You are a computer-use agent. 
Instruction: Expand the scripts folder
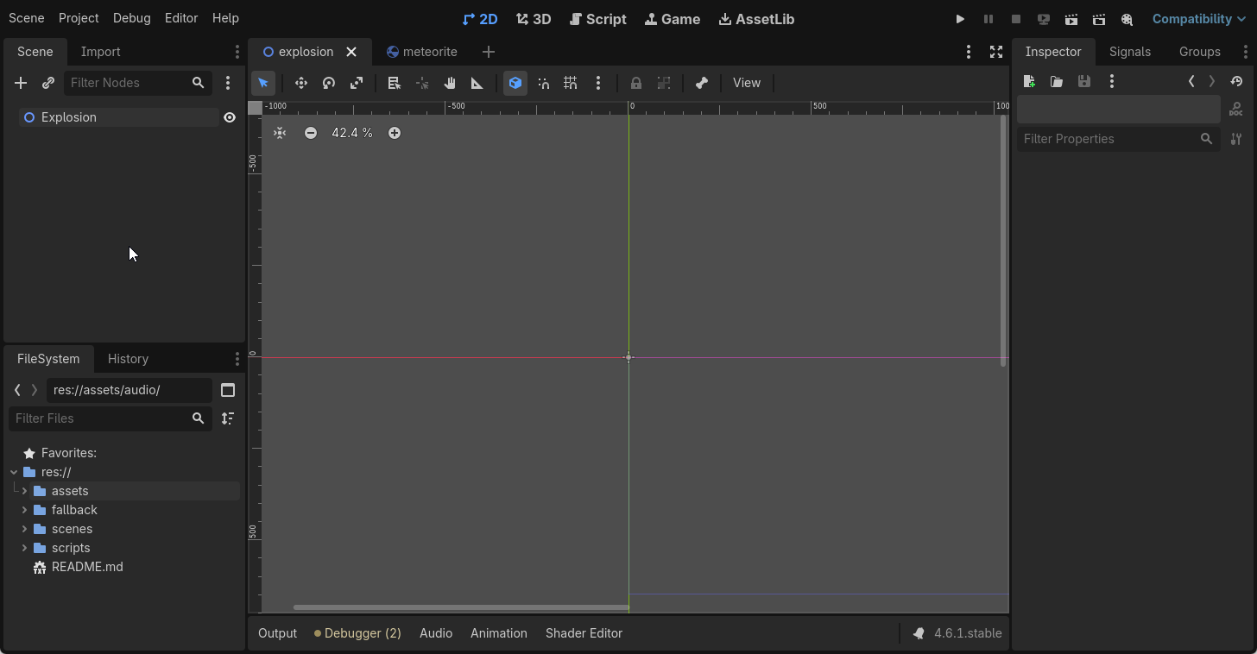[x=25, y=548]
